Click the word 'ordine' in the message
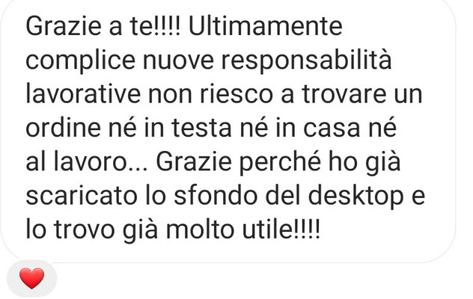 (64, 128)
